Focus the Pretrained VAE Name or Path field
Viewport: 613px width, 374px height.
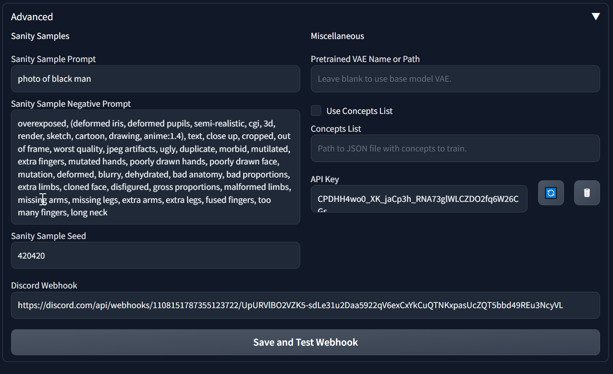pyautogui.click(x=455, y=78)
